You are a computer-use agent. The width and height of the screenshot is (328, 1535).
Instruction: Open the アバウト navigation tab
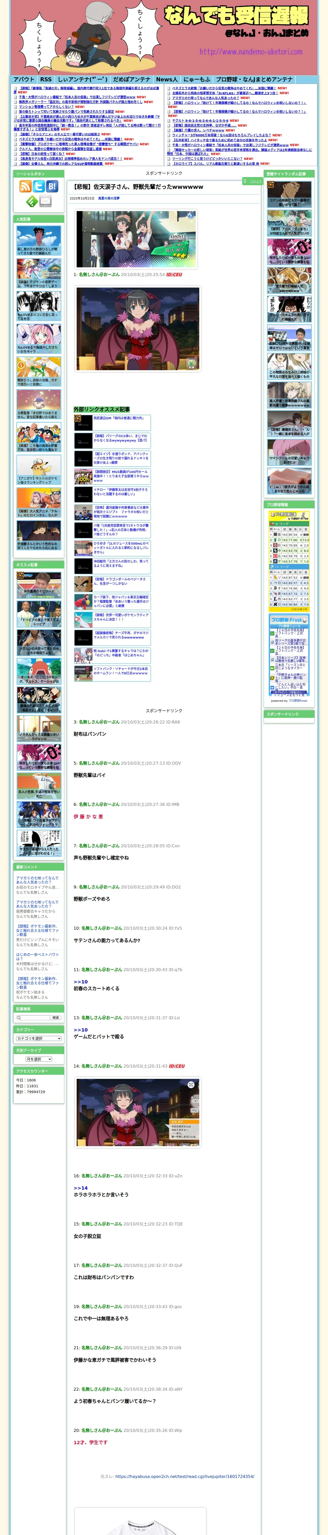[25, 79]
